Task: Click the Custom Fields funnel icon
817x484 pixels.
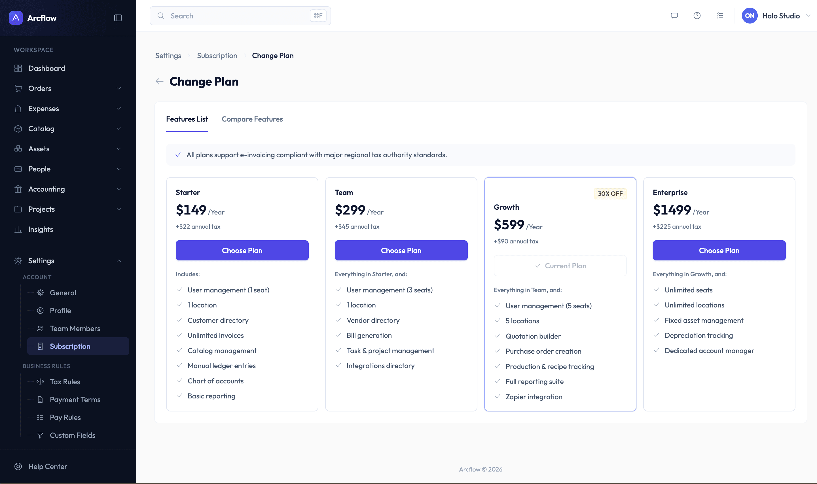Action: pyautogui.click(x=40, y=436)
